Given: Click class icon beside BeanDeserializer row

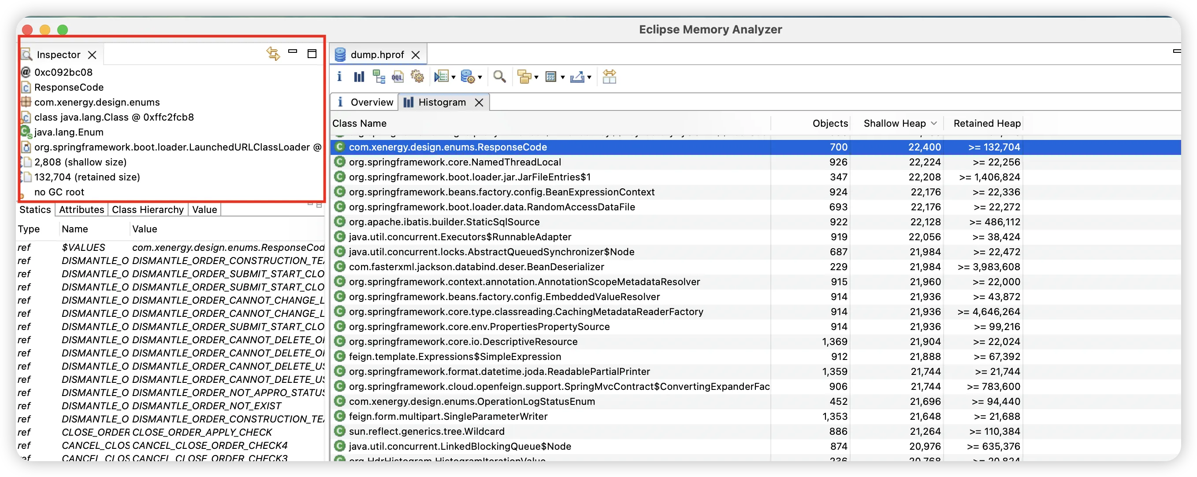Looking at the screenshot, I should [340, 267].
